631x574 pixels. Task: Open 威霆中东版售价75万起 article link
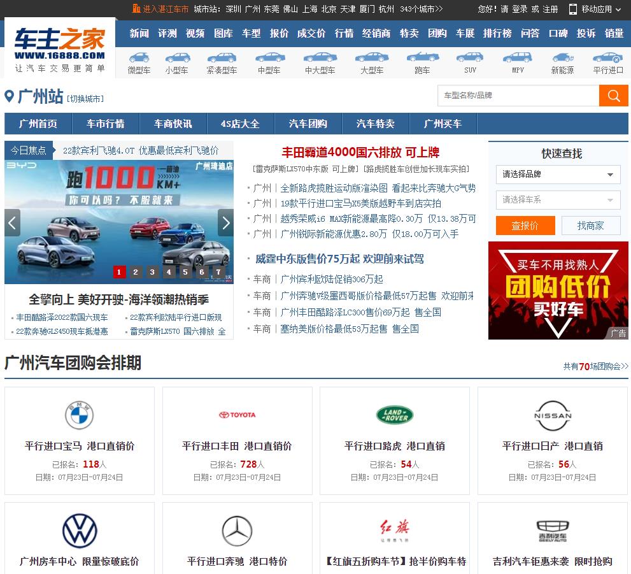coord(339,259)
